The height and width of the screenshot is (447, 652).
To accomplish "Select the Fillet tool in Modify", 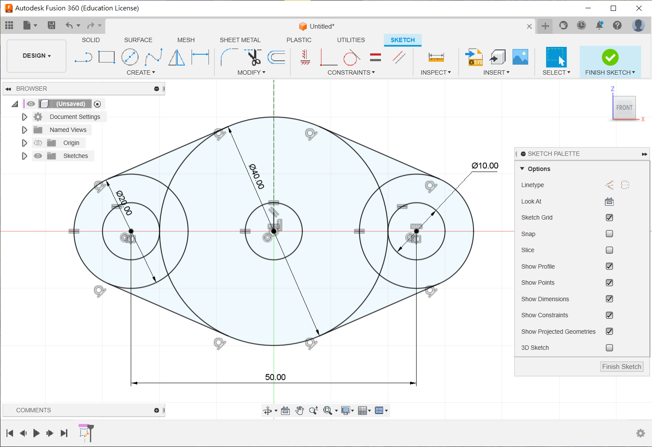I will point(229,57).
